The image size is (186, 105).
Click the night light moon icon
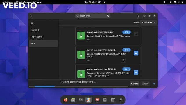coord(171,2)
